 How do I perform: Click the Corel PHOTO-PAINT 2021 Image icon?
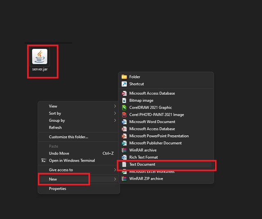124,115
